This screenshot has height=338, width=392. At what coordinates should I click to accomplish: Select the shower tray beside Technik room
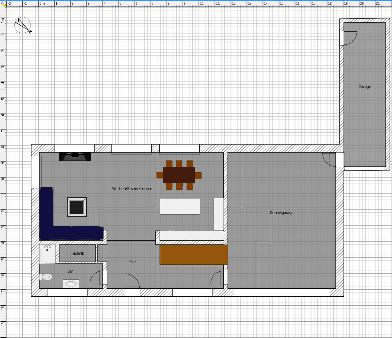point(47,254)
